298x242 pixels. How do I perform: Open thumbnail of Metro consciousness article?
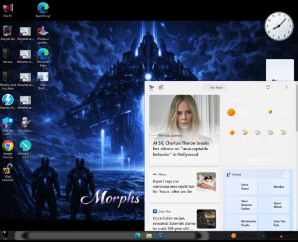click(x=206, y=182)
